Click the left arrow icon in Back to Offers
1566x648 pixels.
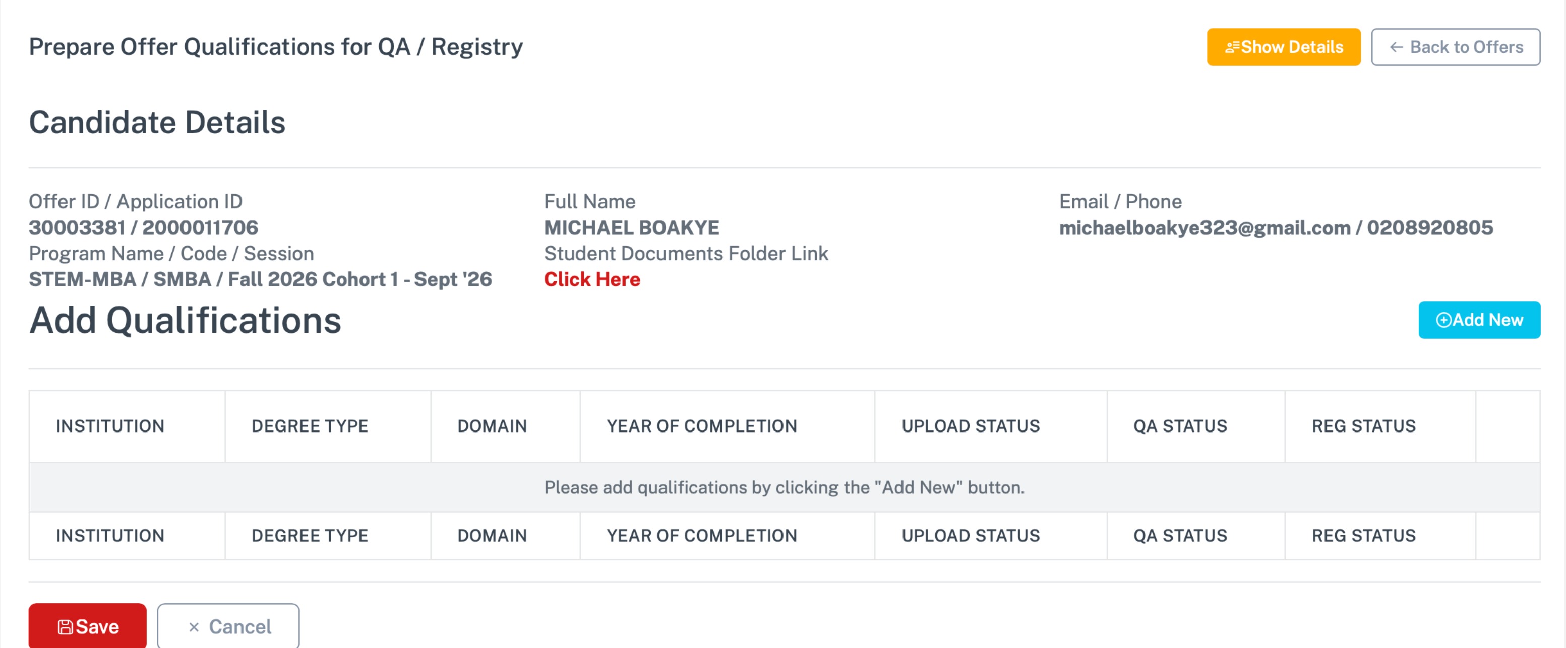tap(1397, 47)
